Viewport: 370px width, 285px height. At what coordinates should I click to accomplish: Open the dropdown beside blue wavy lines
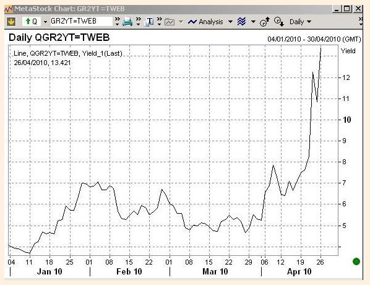253,22
